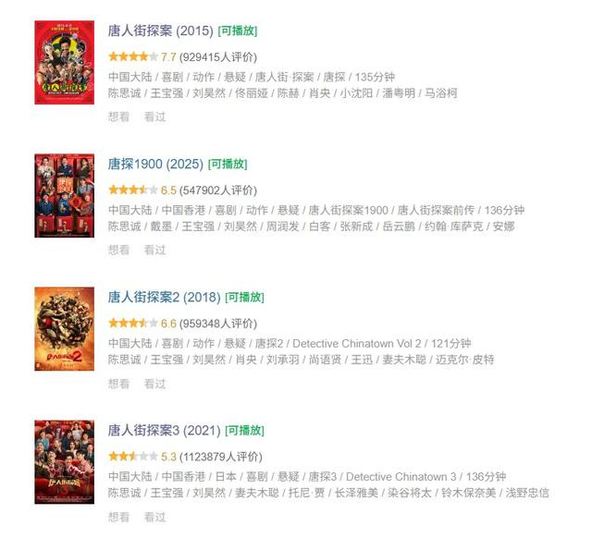This screenshot has height=538, width=592.
Task: Mark 唐探1900 as 看过
Action: point(154,251)
